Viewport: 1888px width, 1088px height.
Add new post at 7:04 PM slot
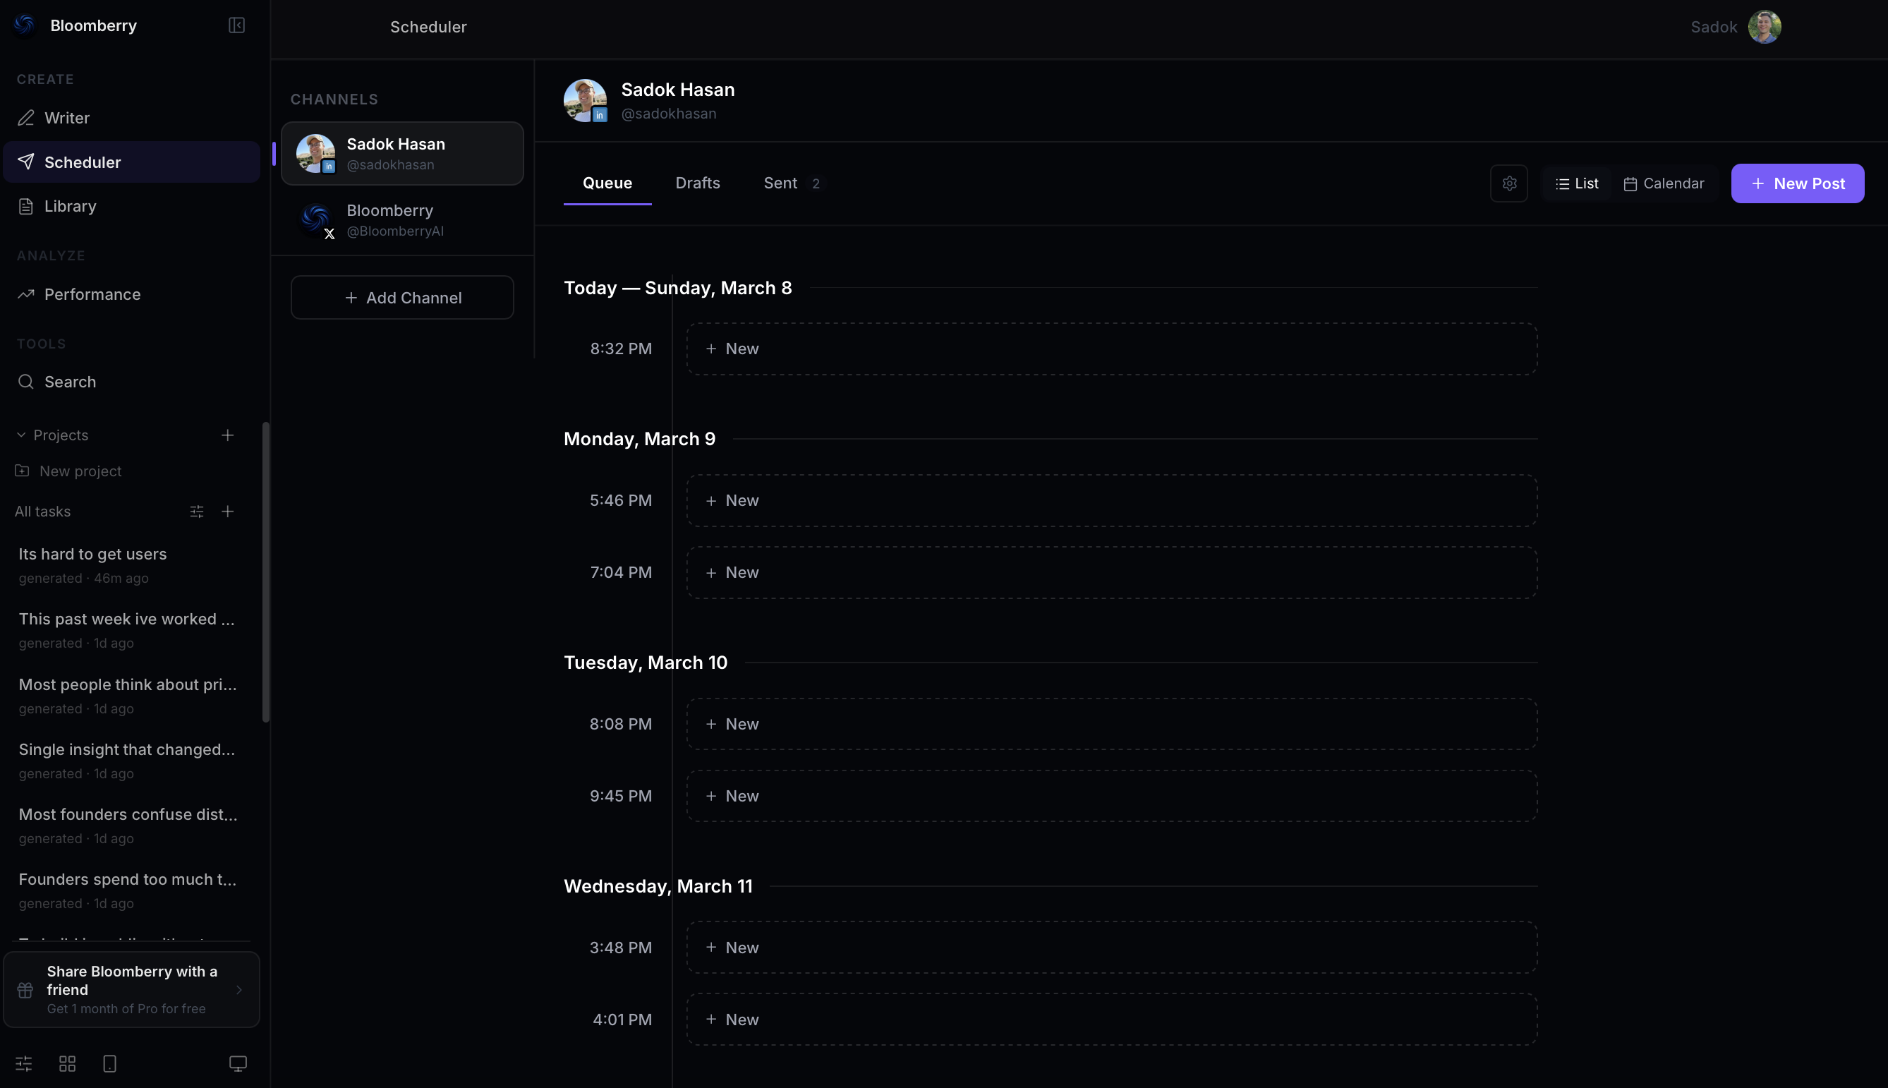tap(1112, 572)
